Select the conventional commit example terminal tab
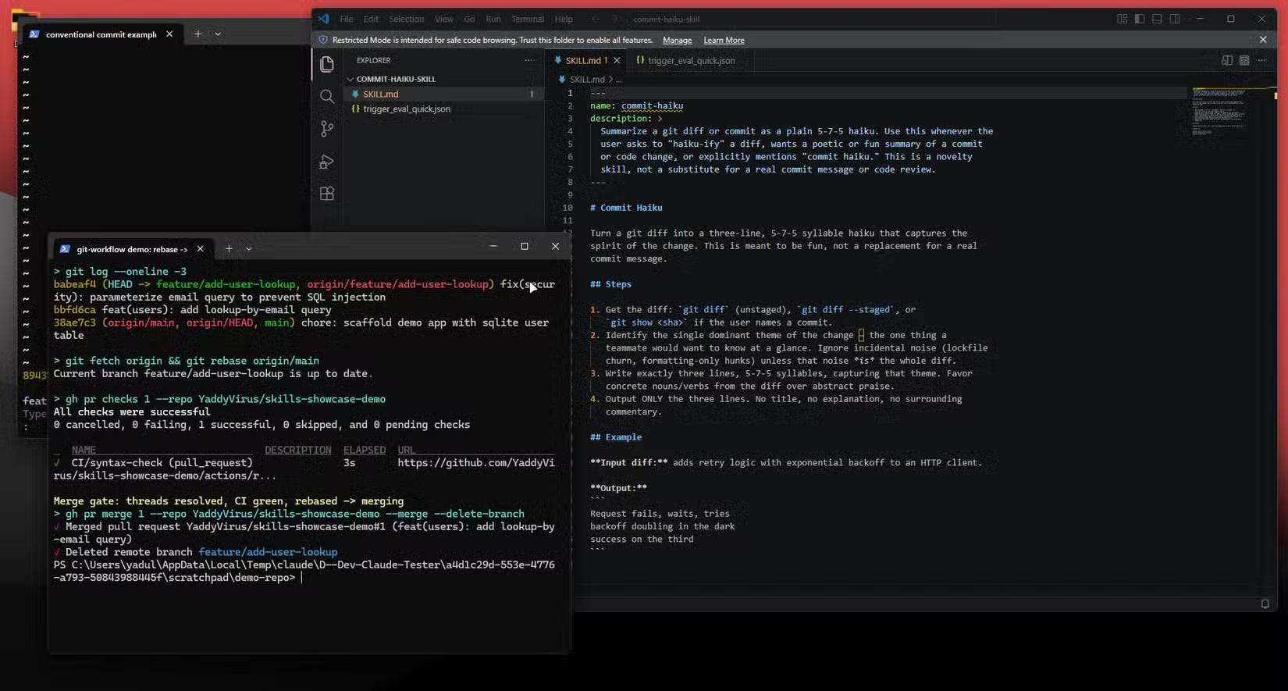Image resolution: width=1288 pixels, height=691 pixels. coord(101,34)
